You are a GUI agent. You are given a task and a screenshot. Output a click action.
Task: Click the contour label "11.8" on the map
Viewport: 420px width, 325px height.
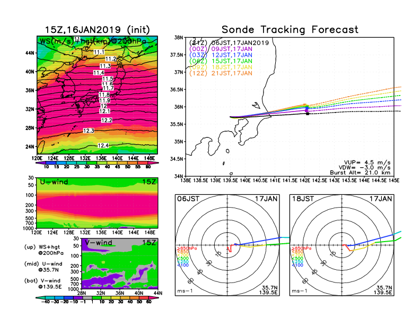(x=104, y=95)
